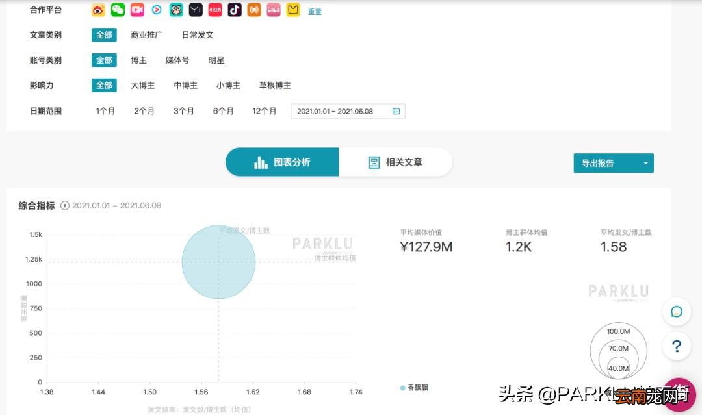Select the yellow M-shaped platform icon

(293, 10)
